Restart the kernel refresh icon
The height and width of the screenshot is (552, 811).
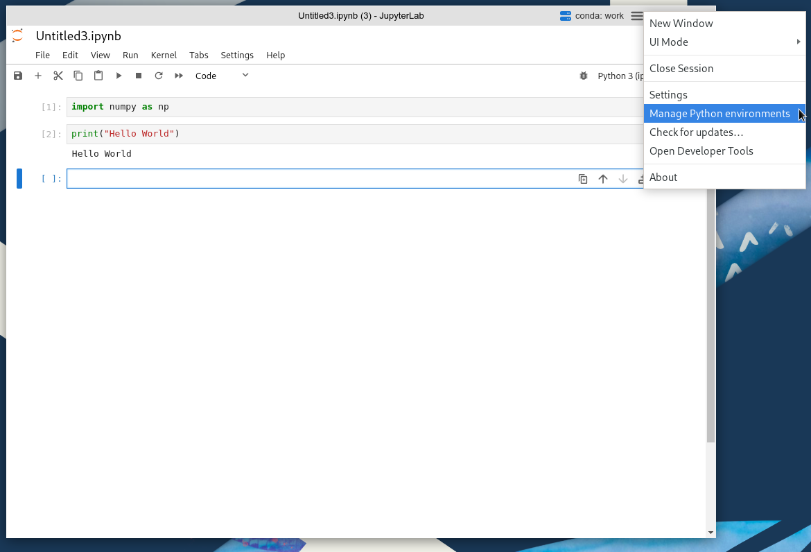point(159,76)
